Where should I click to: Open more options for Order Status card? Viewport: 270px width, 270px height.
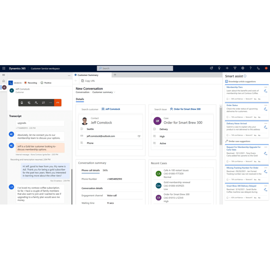(266, 105)
